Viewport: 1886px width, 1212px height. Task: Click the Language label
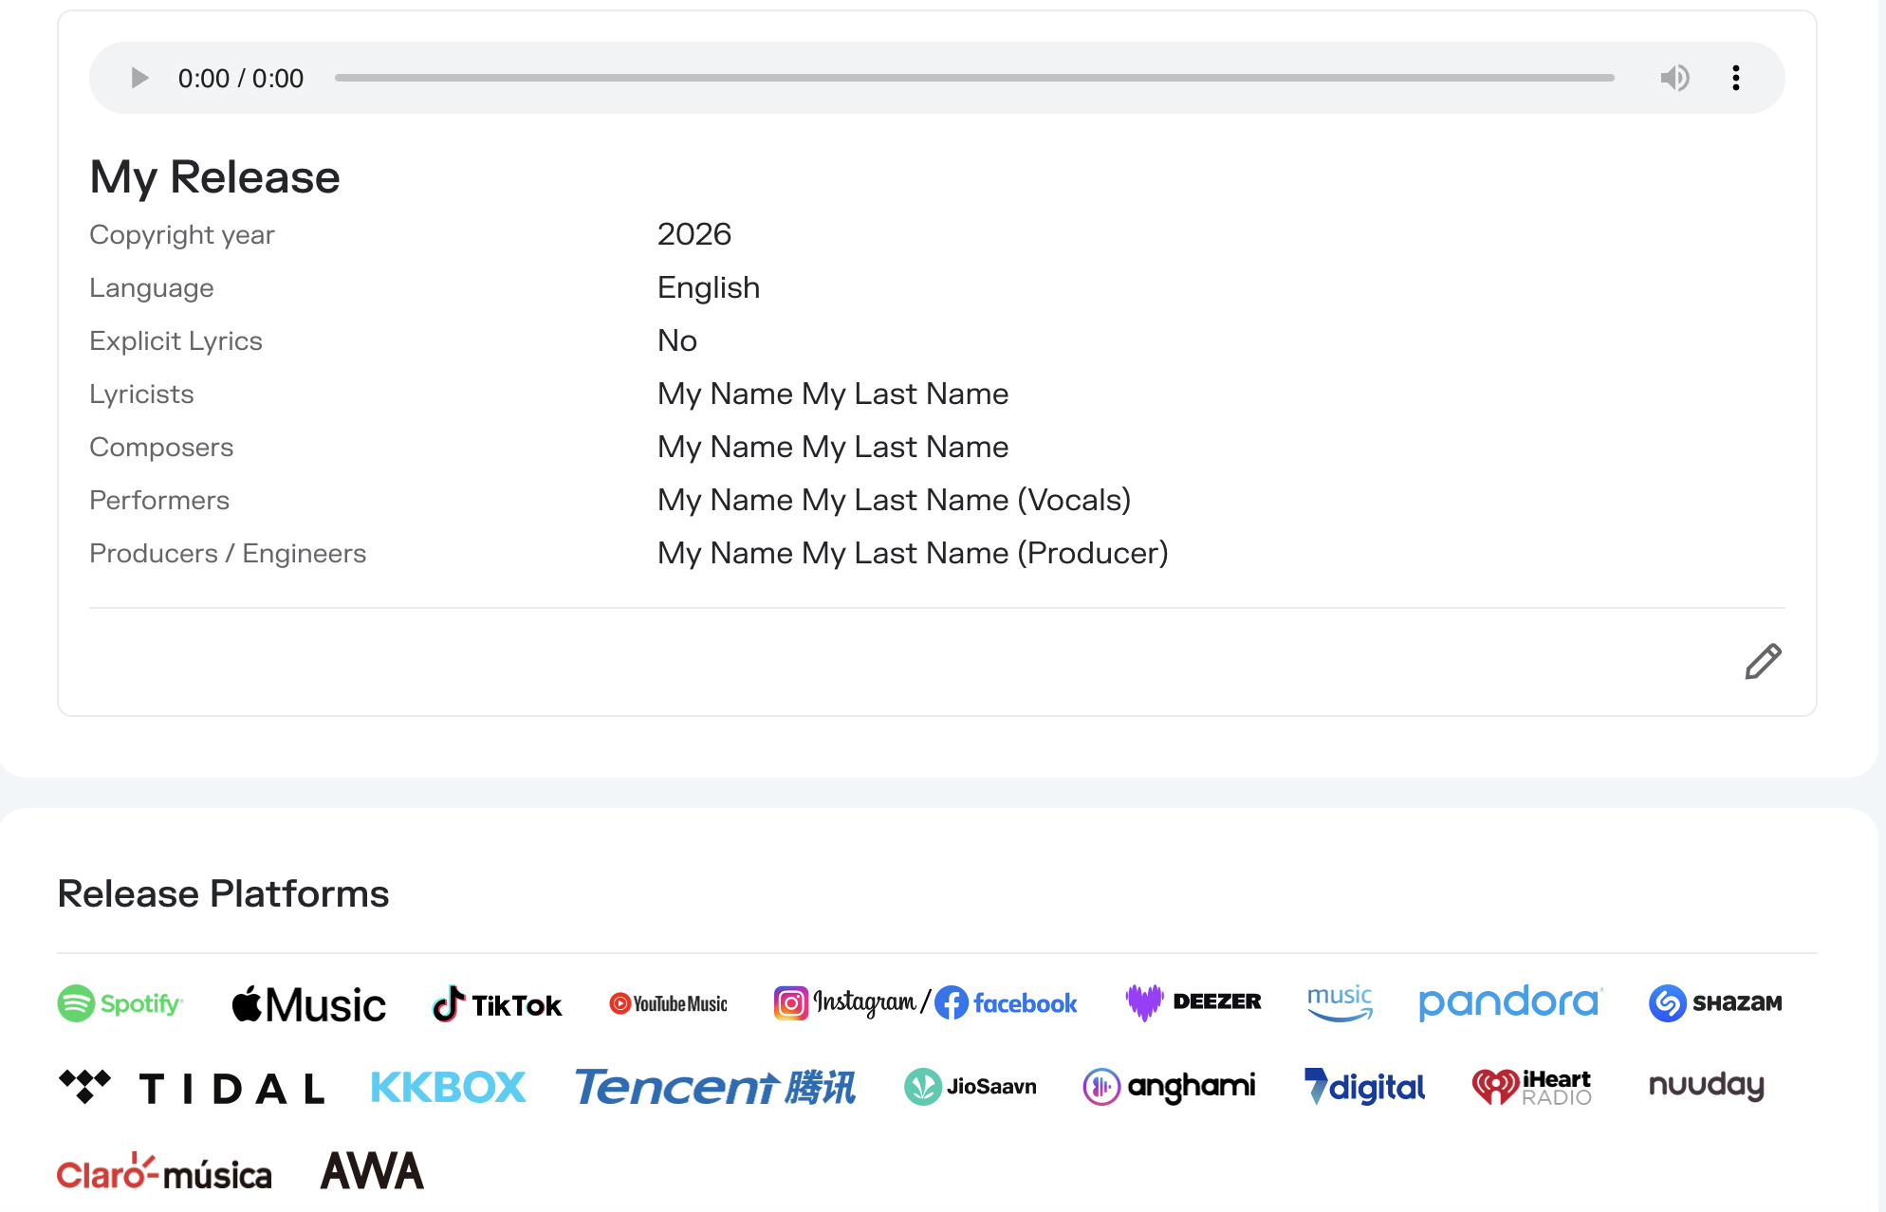(152, 288)
